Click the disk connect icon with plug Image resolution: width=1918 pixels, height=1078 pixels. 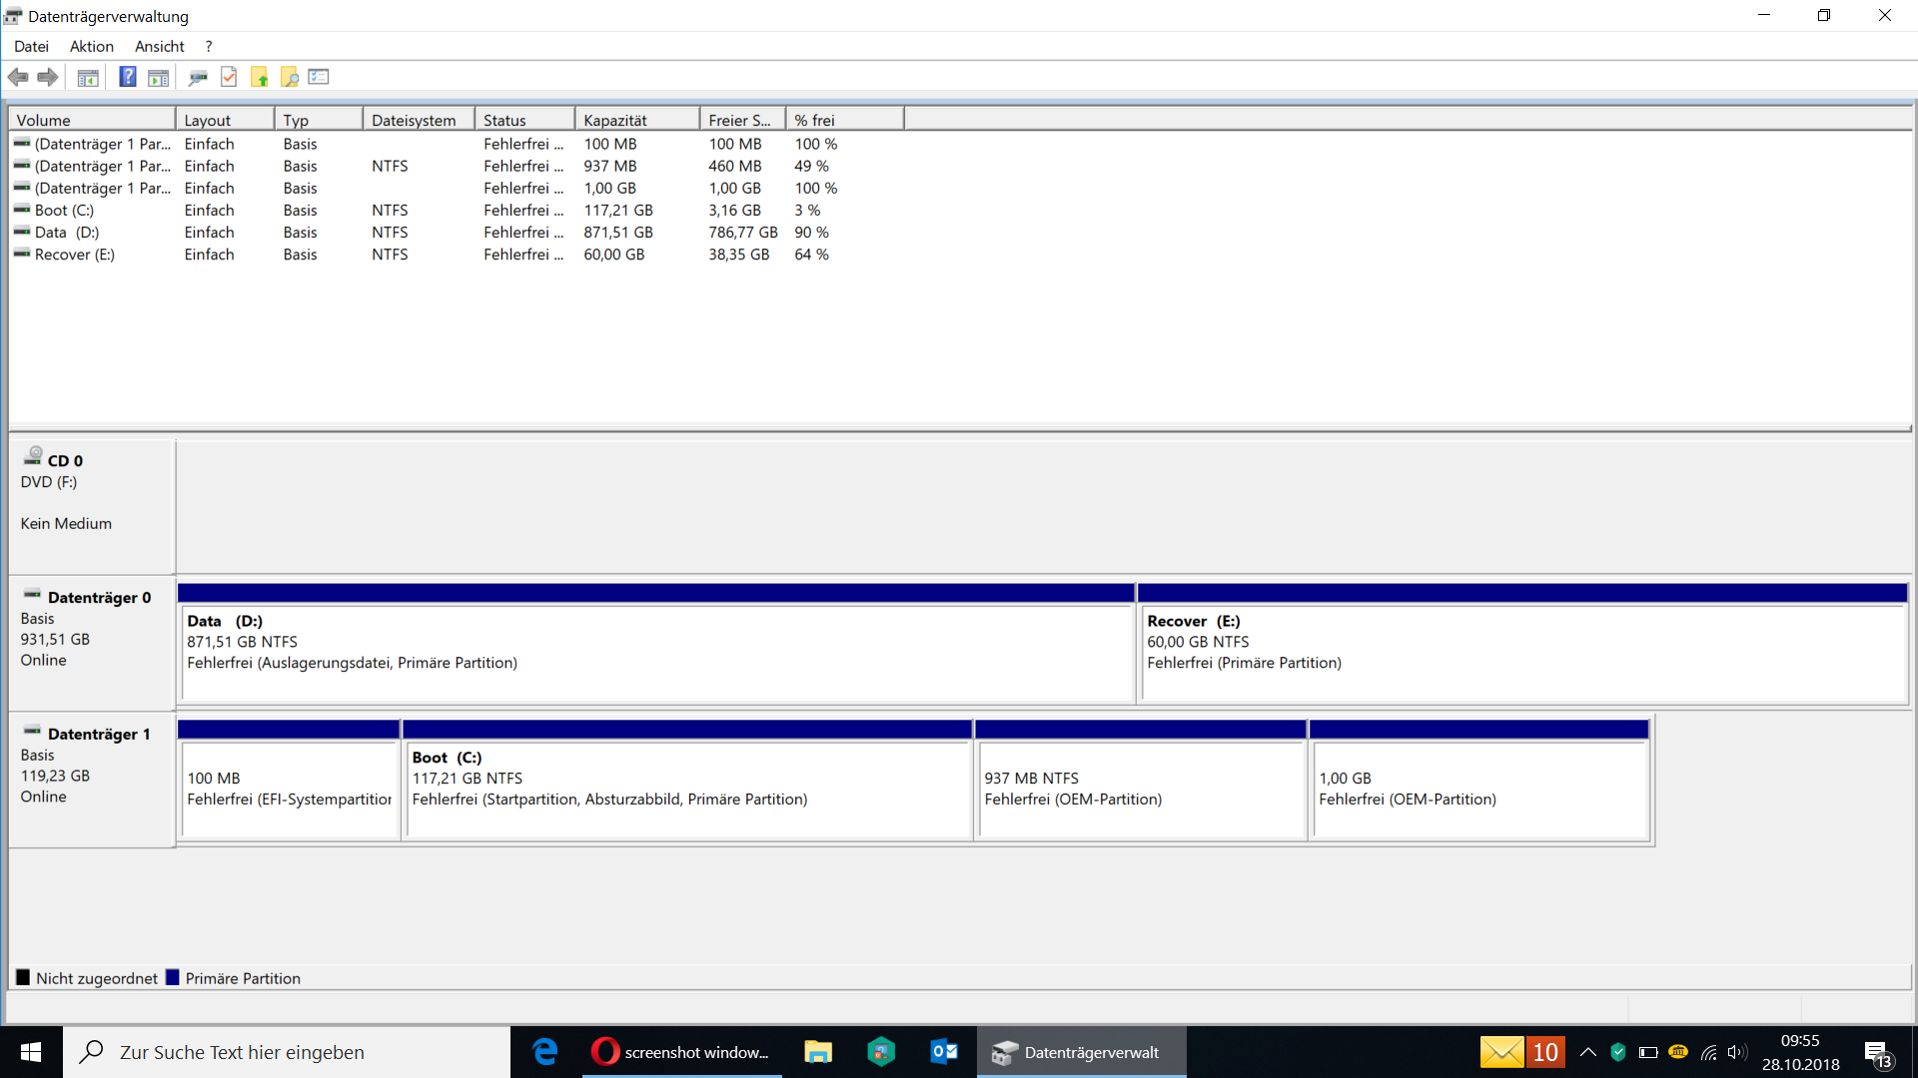point(198,77)
